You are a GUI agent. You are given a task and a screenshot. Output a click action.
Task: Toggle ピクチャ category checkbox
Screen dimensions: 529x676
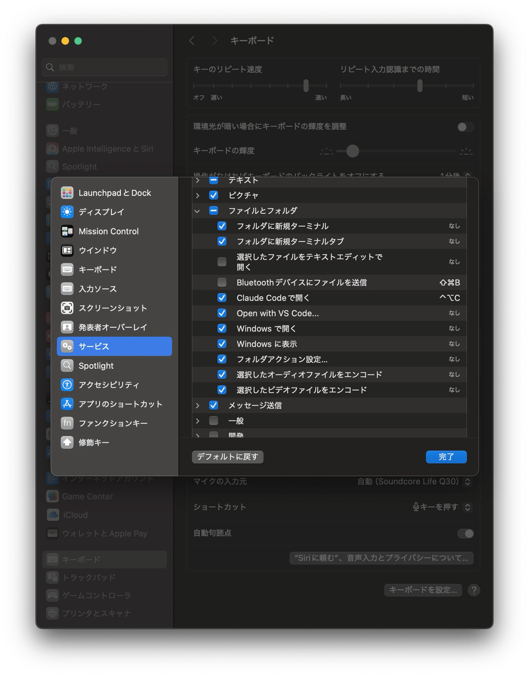(214, 195)
